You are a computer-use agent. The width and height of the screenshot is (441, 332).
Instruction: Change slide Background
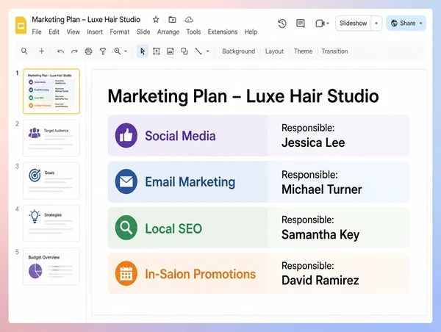pyautogui.click(x=238, y=51)
